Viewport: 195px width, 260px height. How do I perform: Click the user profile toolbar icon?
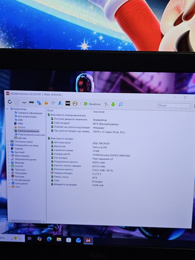[x=60, y=103]
